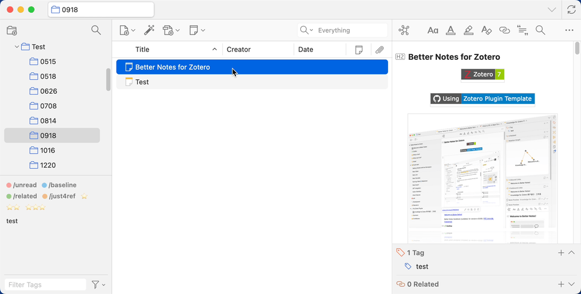Filter by single star tag

coord(84,196)
